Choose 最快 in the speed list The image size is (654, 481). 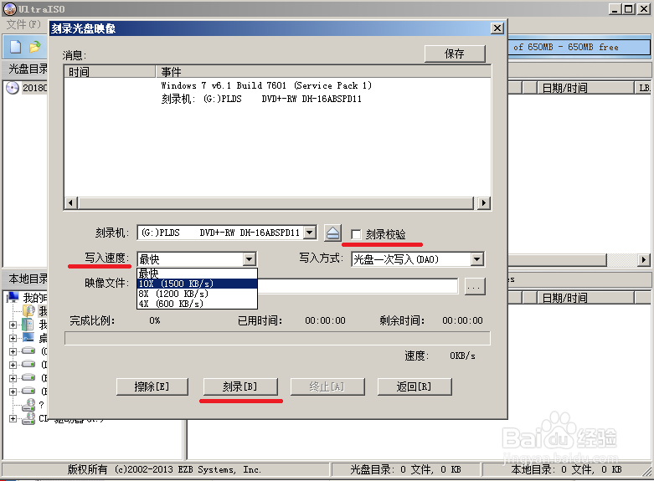[x=197, y=274]
